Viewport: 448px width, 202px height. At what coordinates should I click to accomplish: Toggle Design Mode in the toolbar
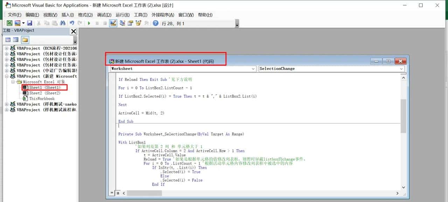point(113,23)
